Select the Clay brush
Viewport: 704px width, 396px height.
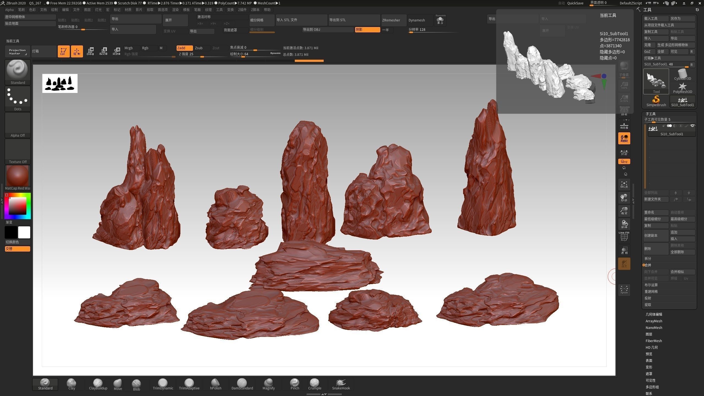[71, 384]
